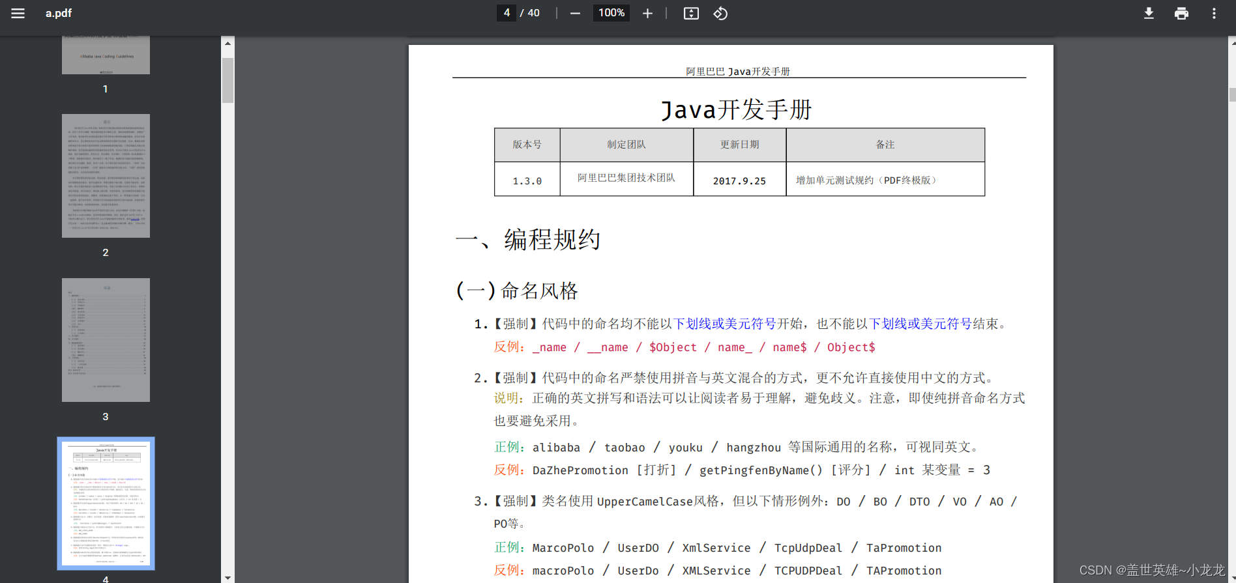Open the more actions menu

pyautogui.click(x=1214, y=13)
